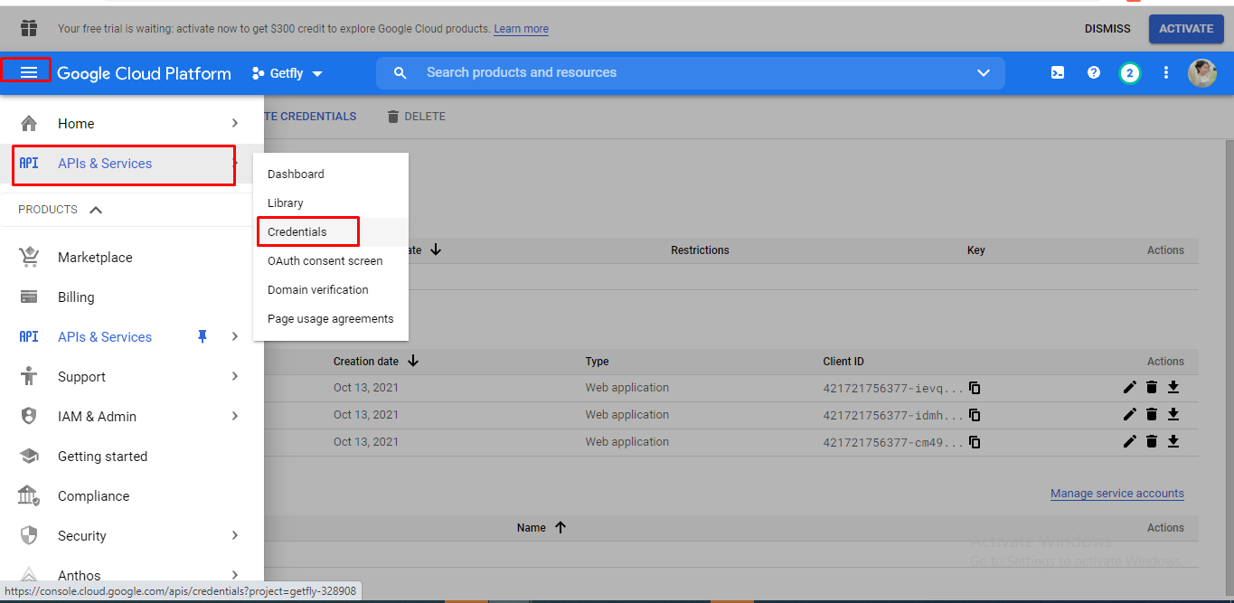1234x603 pixels.
Task: Collapse the PRODUCTS section
Action: coord(96,210)
